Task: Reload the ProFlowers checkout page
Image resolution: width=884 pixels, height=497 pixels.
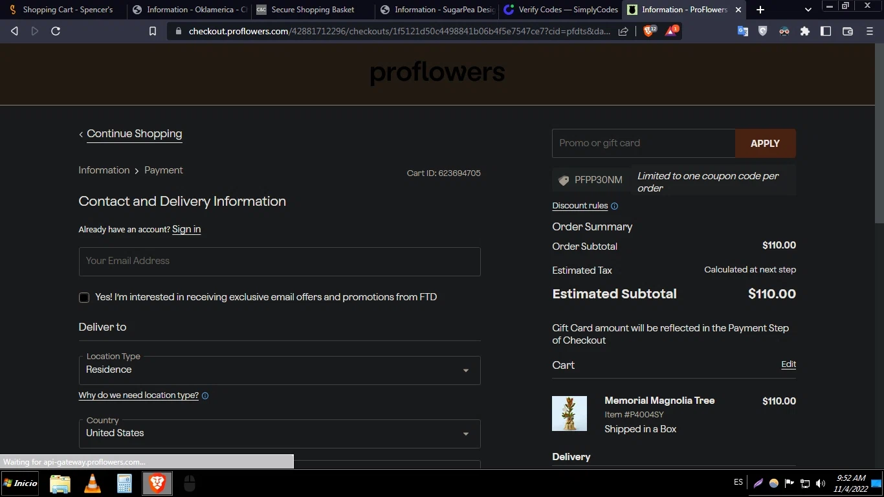Action: tap(56, 31)
